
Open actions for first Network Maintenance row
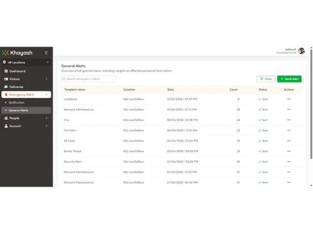coord(289,109)
